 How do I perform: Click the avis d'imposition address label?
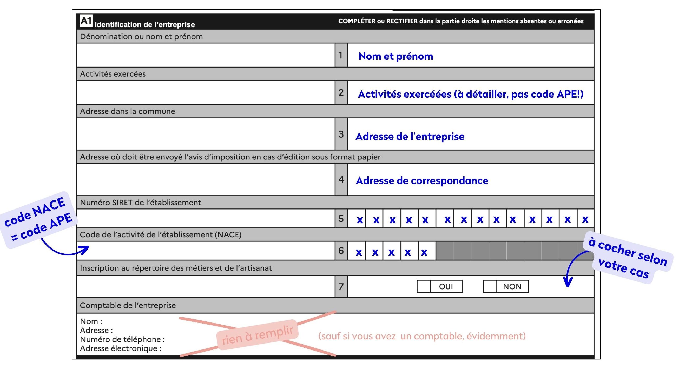[230, 157]
